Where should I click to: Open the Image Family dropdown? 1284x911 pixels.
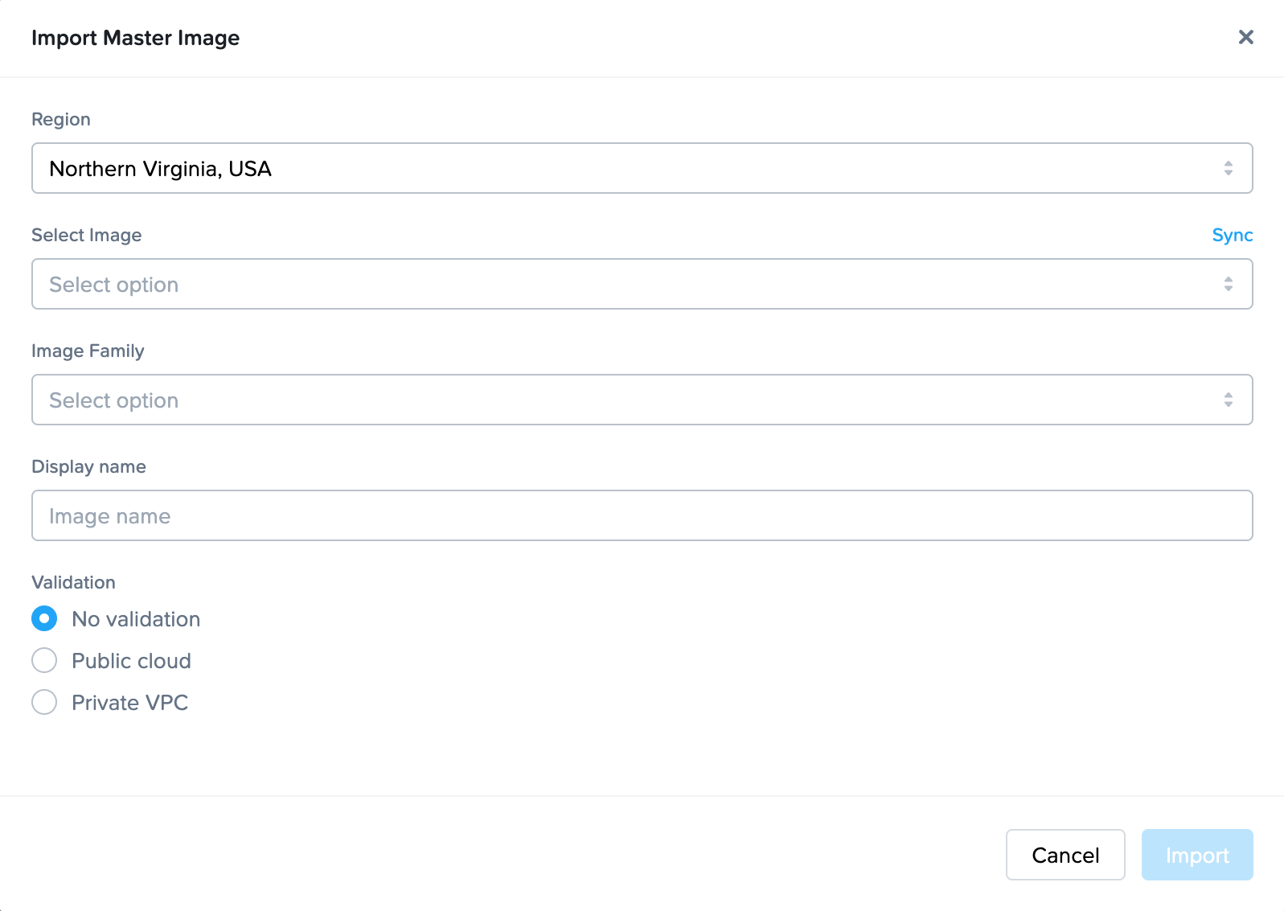642,399
